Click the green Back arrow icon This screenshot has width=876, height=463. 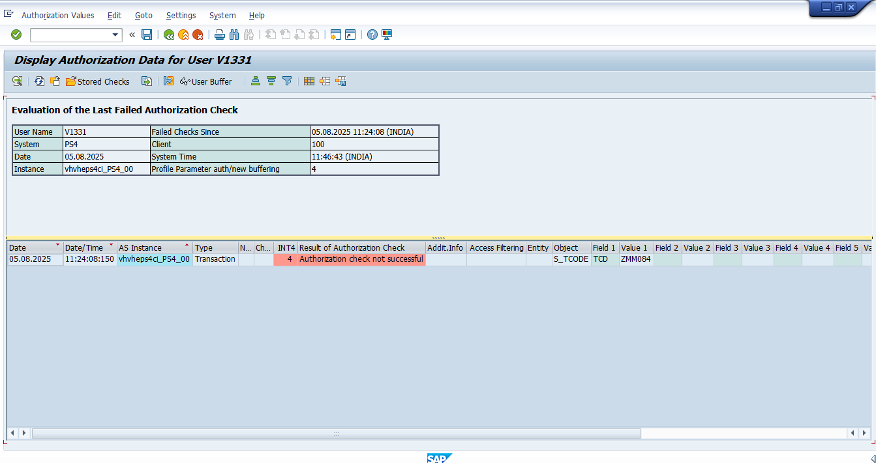[169, 35]
